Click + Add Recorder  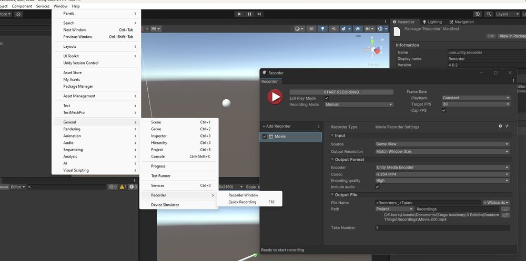pos(277,127)
